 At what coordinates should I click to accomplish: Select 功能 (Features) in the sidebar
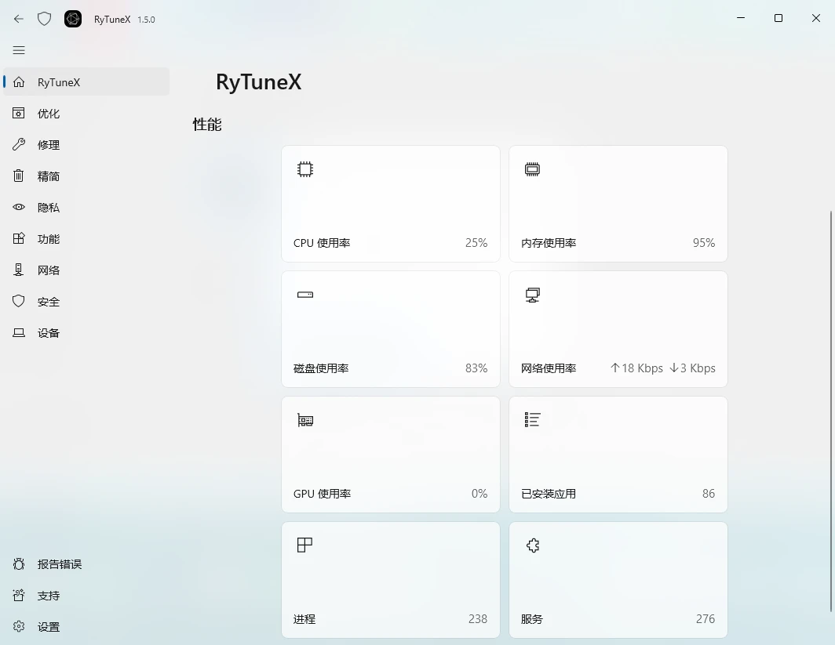click(47, 238)
